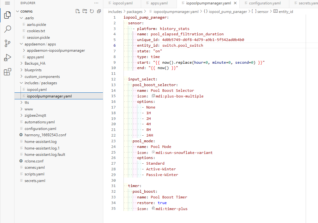Expand the appdaemon-iopoolpumpmanager folder

(x=24, y=50)
